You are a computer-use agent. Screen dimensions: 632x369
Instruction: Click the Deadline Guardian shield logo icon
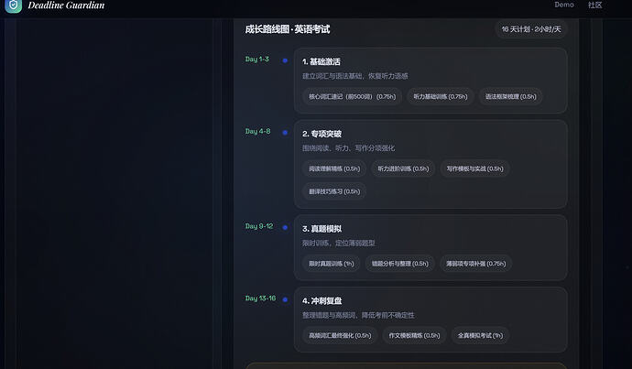click(x=14, y=5)
